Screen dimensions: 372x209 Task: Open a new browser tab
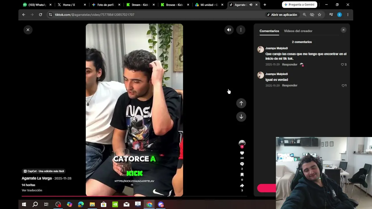[265, 5]
